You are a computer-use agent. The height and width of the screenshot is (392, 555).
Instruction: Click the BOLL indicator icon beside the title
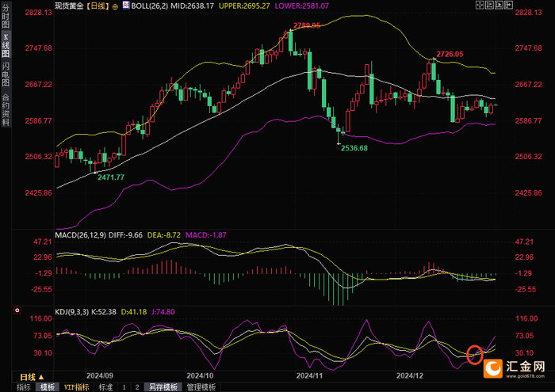(126, 5)
